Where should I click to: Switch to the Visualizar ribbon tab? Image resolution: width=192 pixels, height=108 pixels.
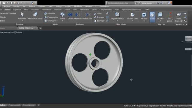[x=35, y=10]
